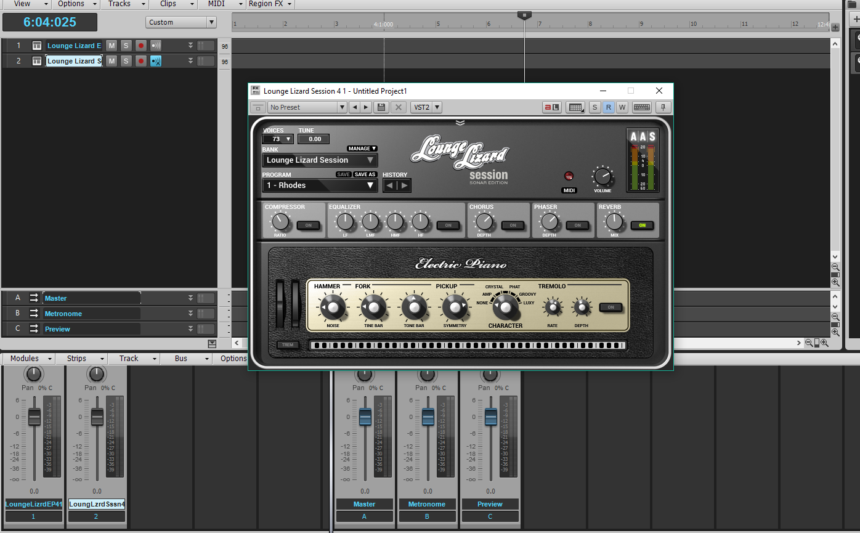Click the Metronome bus output icon
The height and width of the screenshot is (533, 860).
[x=34, y=314]
